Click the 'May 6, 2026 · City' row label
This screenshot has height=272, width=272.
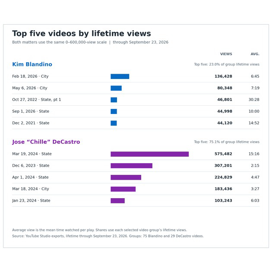coord(30,88)
